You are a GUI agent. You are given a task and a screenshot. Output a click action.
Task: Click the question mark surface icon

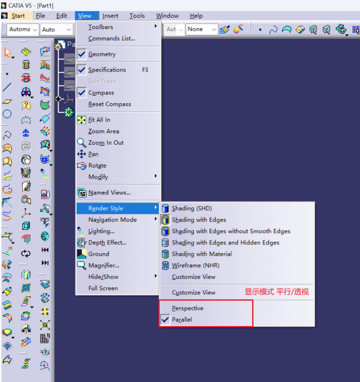click(x=26, y=105)
